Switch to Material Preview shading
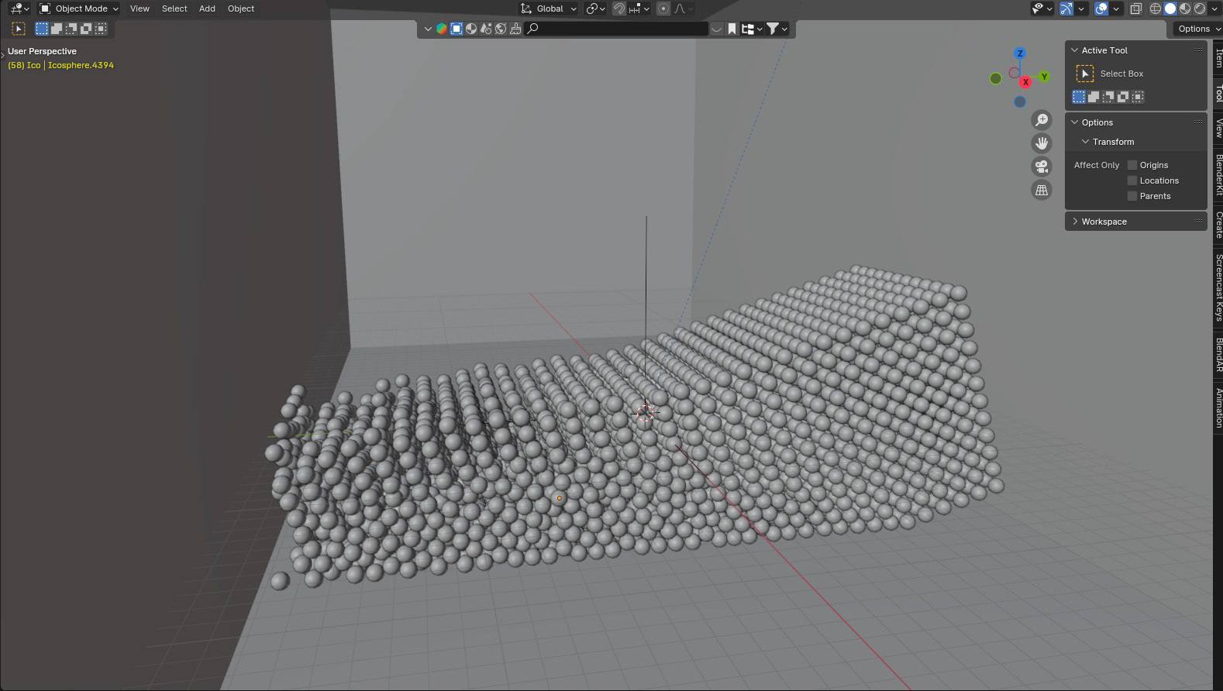The width and height of the screenshot is (1223, 691). point(1185,9)
